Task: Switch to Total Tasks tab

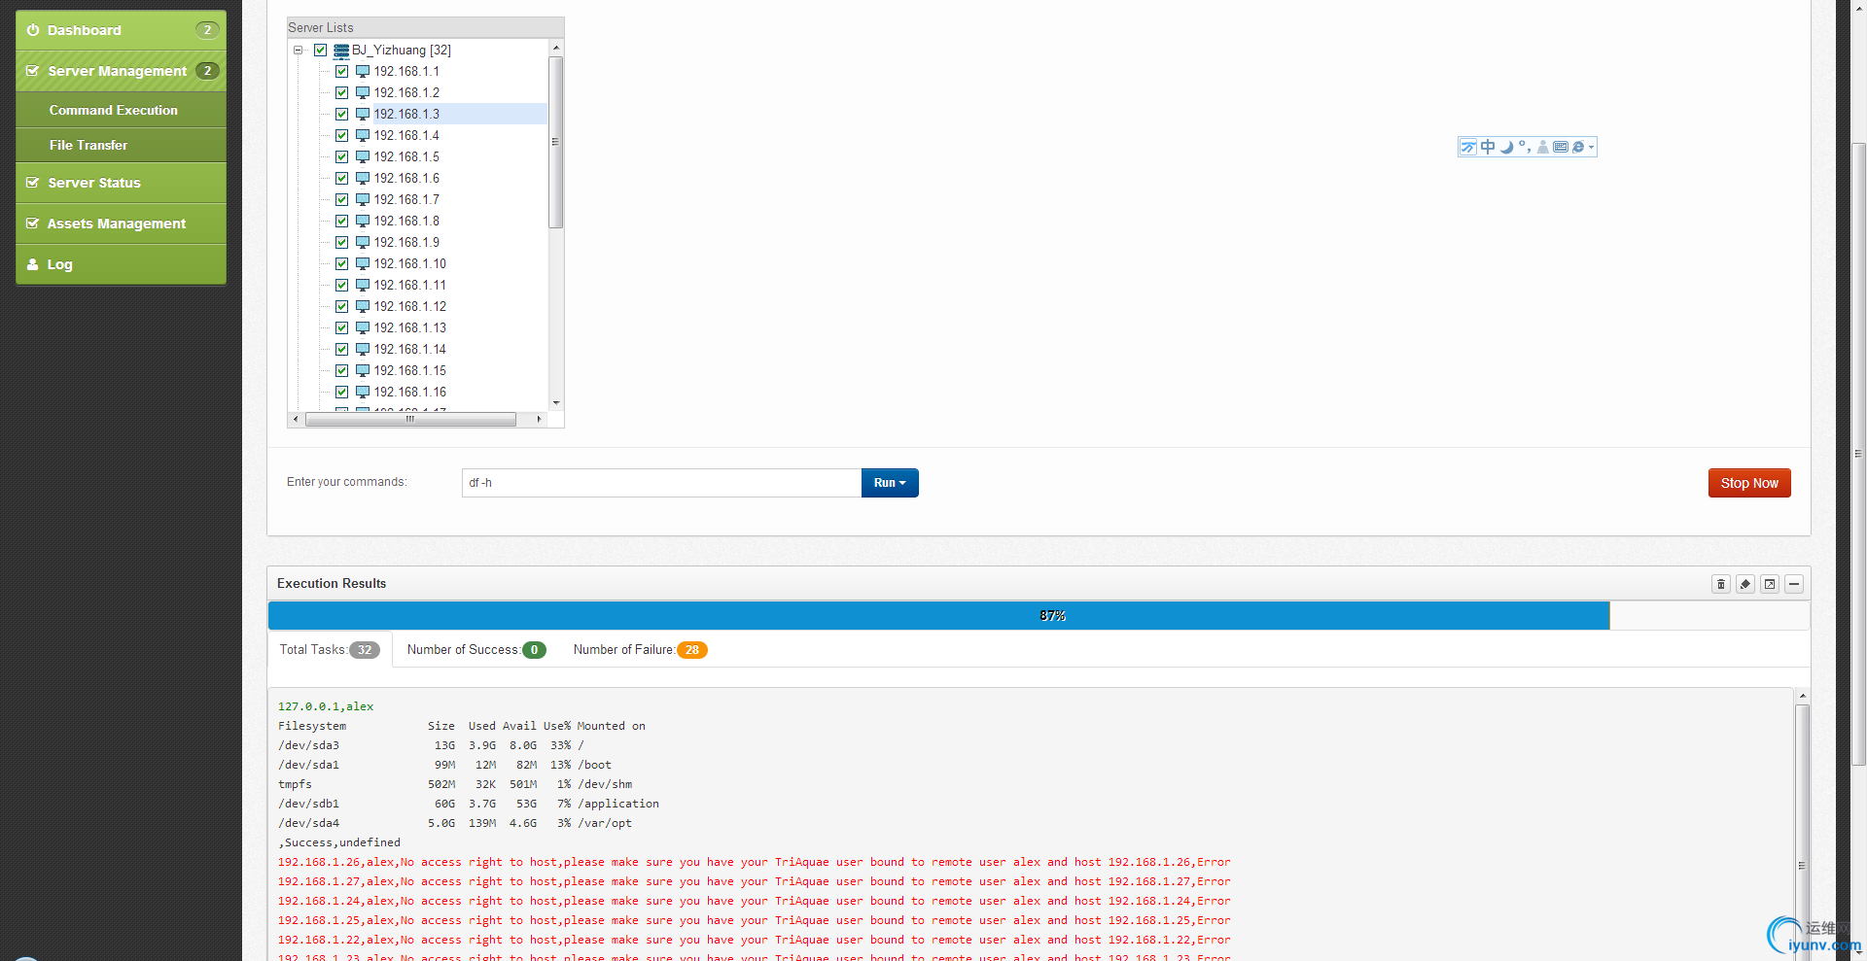Action: (330, 650)
